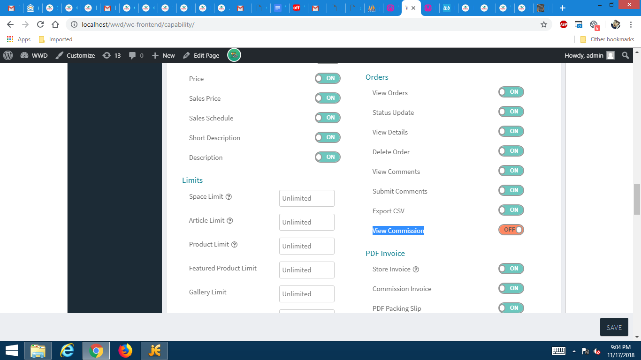The image size is (641, 360).
Task: Turn off the View Orders toggle
Action: 511,92
